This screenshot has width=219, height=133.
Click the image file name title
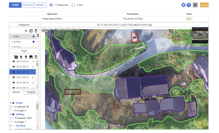pyautogui.click(x=124, y=25)
